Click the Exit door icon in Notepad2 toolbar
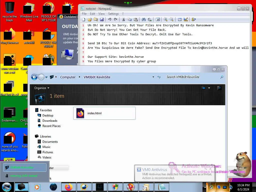256x192 pixels. coord(194,19)
